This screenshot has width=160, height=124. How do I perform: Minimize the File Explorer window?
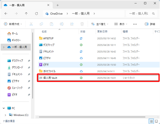(136, 3)
